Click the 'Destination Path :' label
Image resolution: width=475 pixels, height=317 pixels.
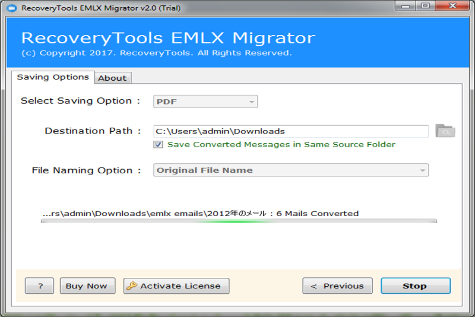pyautogui.click(x=93, y=131)
